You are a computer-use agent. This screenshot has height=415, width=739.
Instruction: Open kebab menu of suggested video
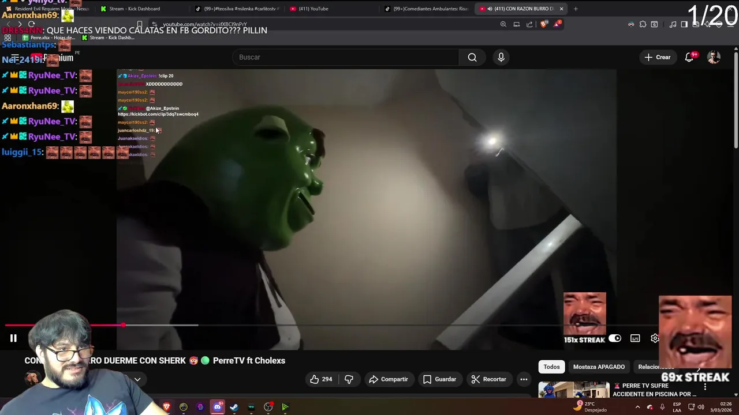click(x=705, y=387)
